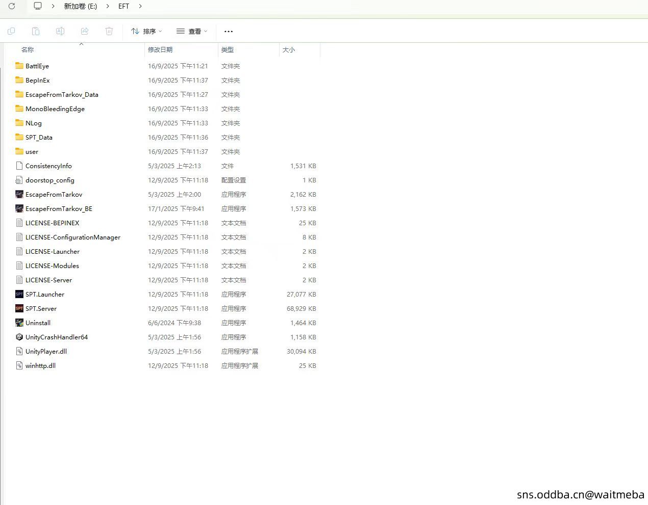Click the Uninstall application icon
648x505 pixels.
pyautogui.click(x=19, y=323)
